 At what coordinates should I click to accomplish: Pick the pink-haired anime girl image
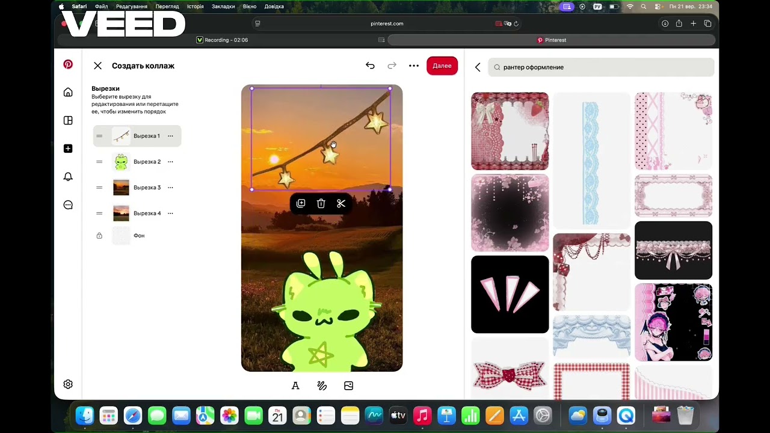point(674,323)
